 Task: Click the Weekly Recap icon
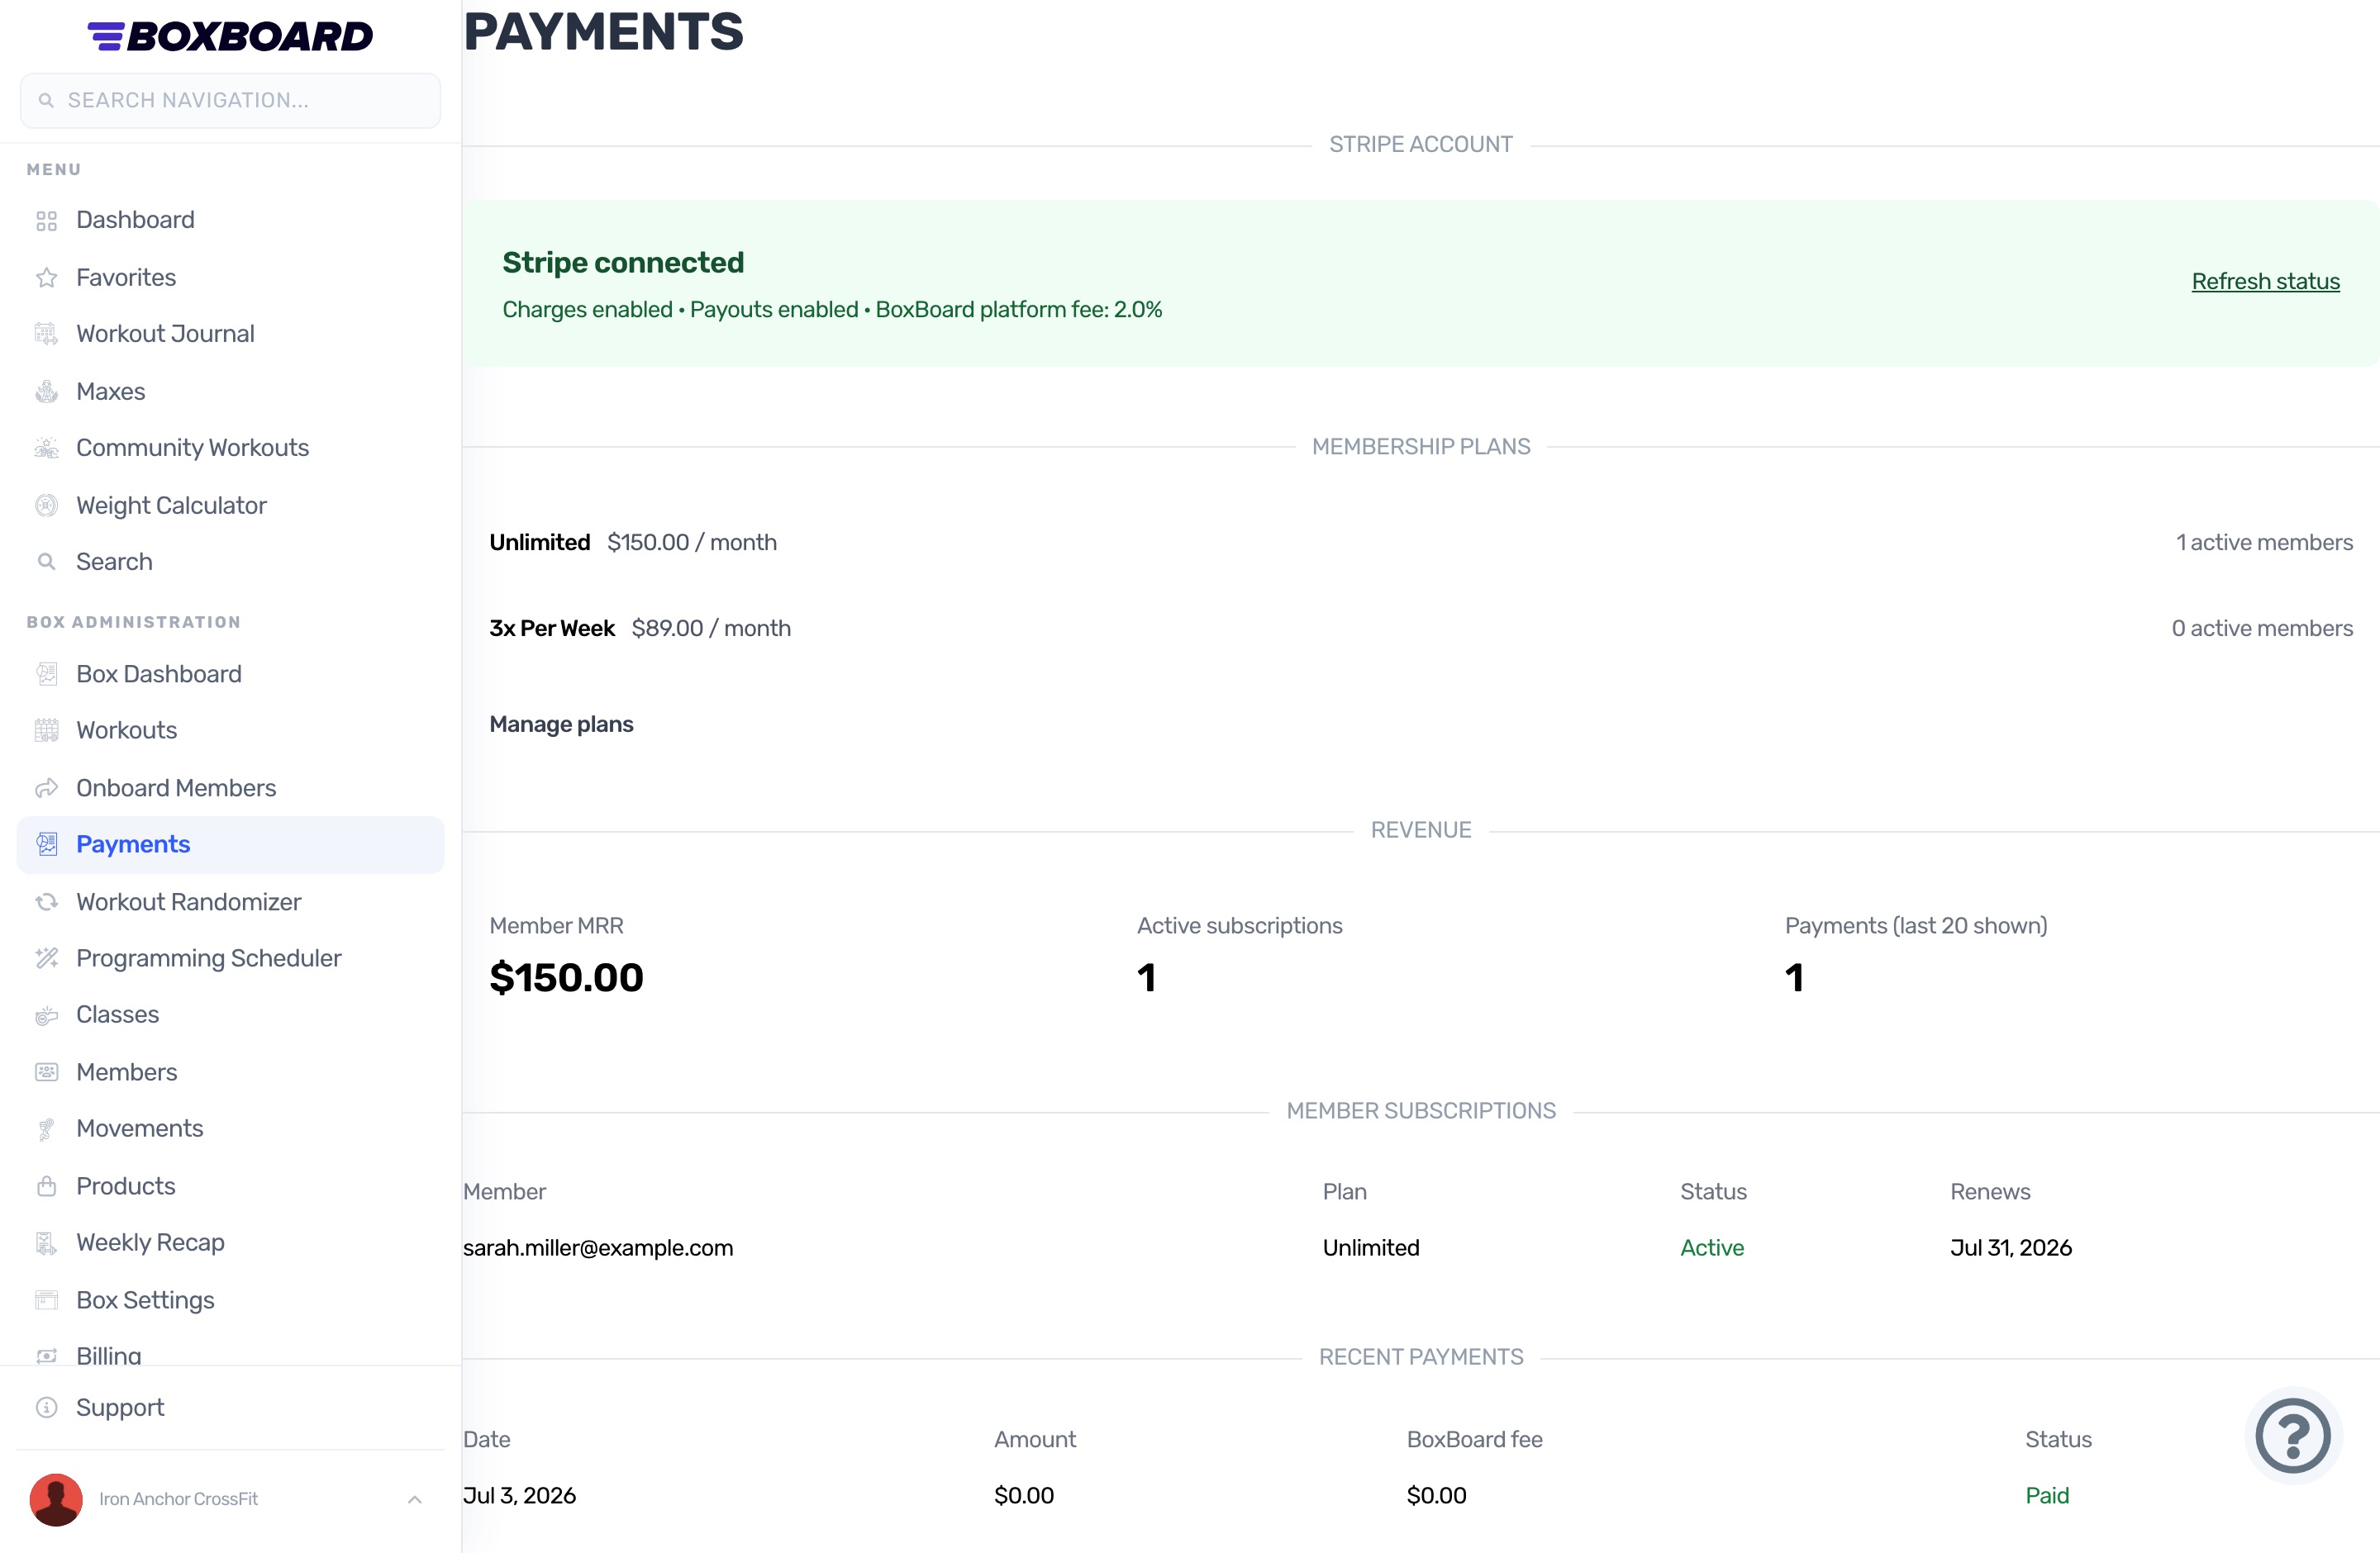click(x=46, y=1243)
